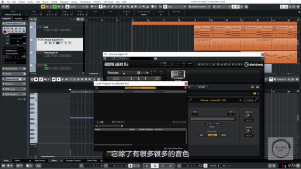Screen dimensions: 301x169
Task: Expand the Notepad inspector section
Action: [14, 84]
